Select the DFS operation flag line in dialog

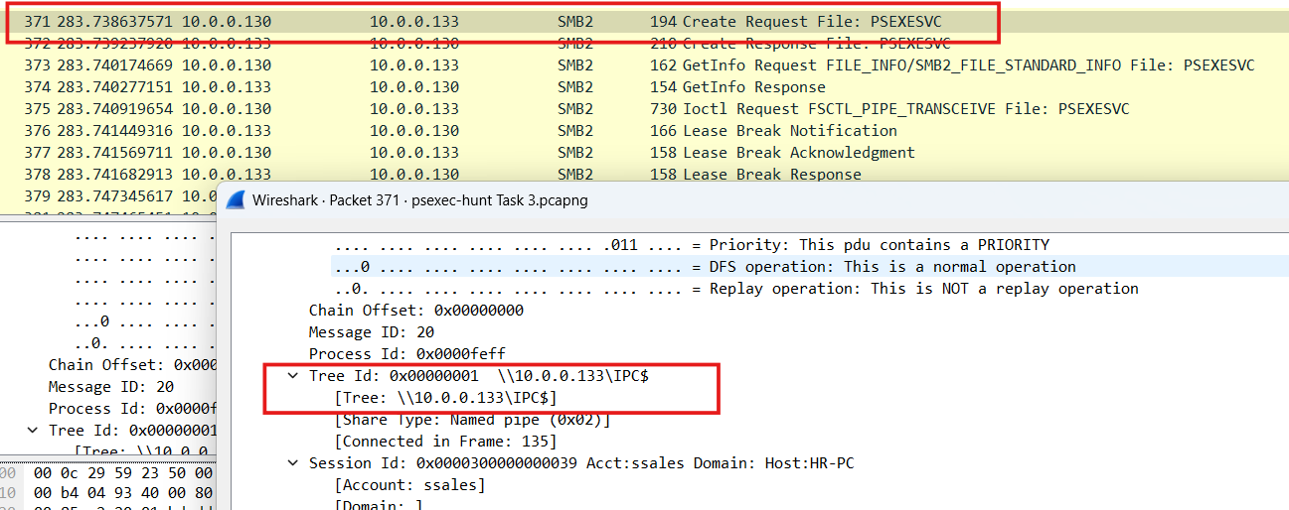[705, 267]
